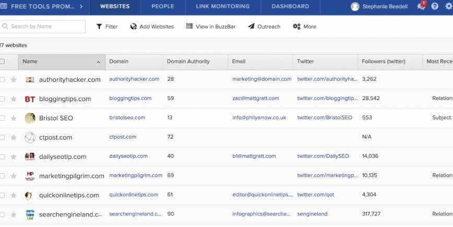
Task: Open the Filter options
Action: tap(107, 27)
